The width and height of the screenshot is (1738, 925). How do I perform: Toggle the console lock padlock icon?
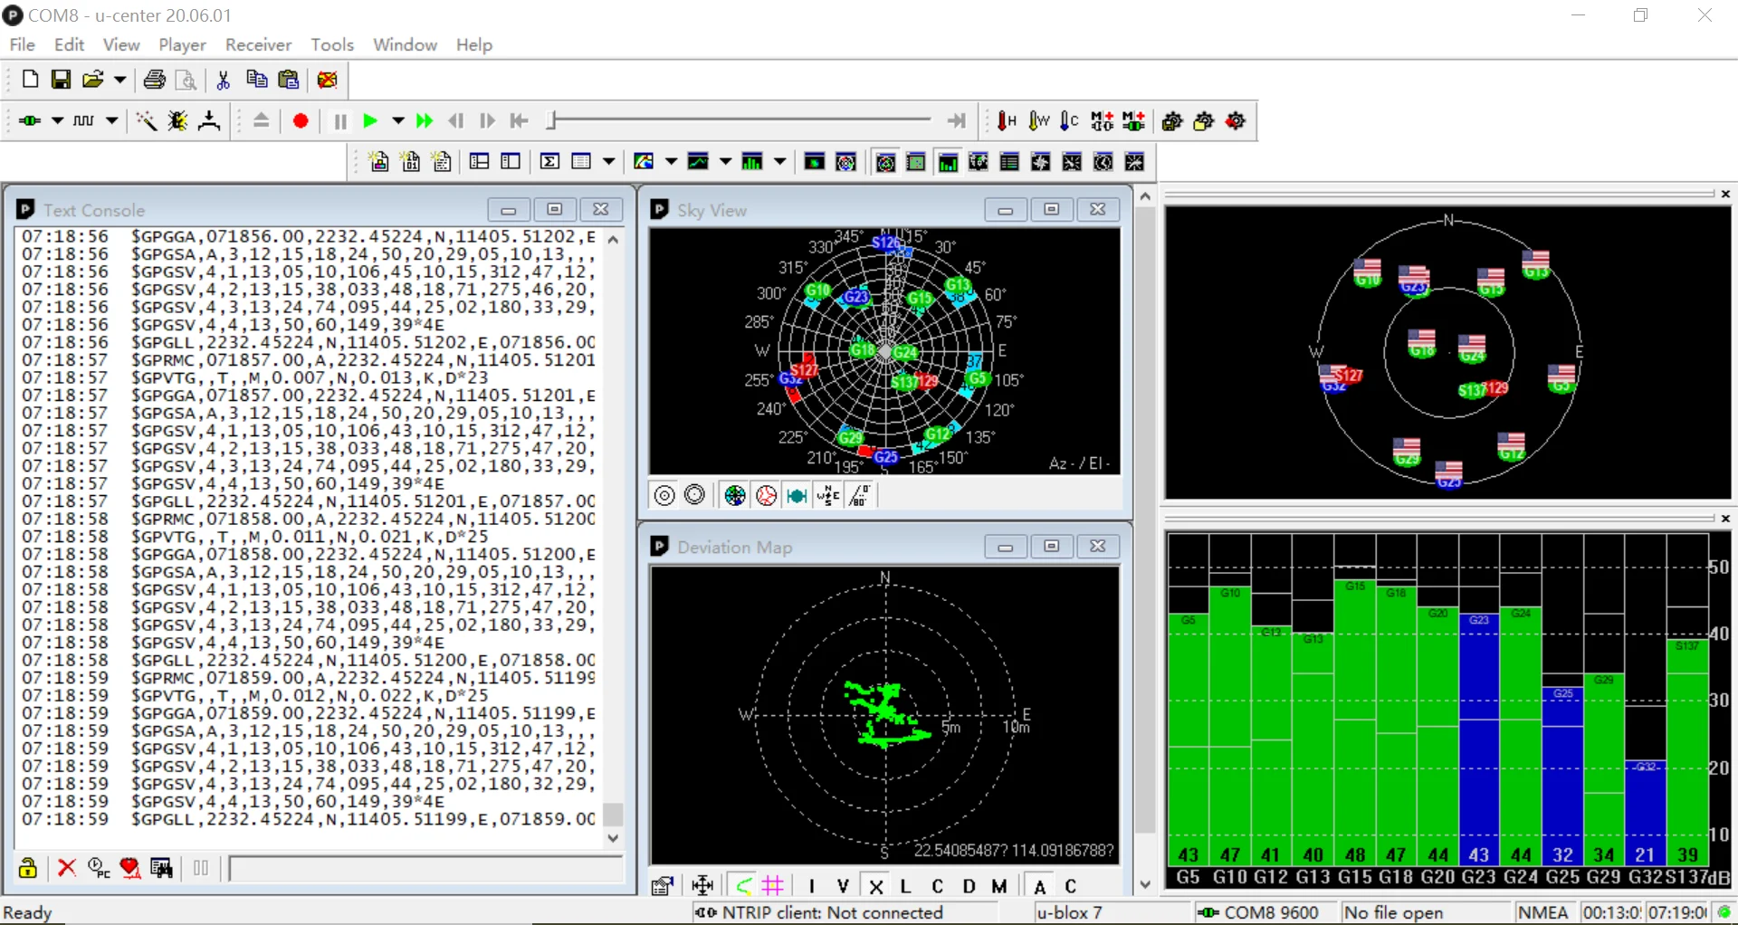(28, 868)
